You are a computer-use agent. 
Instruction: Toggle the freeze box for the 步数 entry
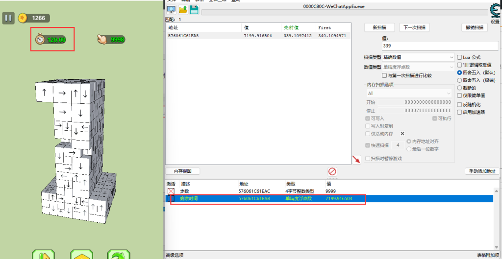tap(171, 191)
